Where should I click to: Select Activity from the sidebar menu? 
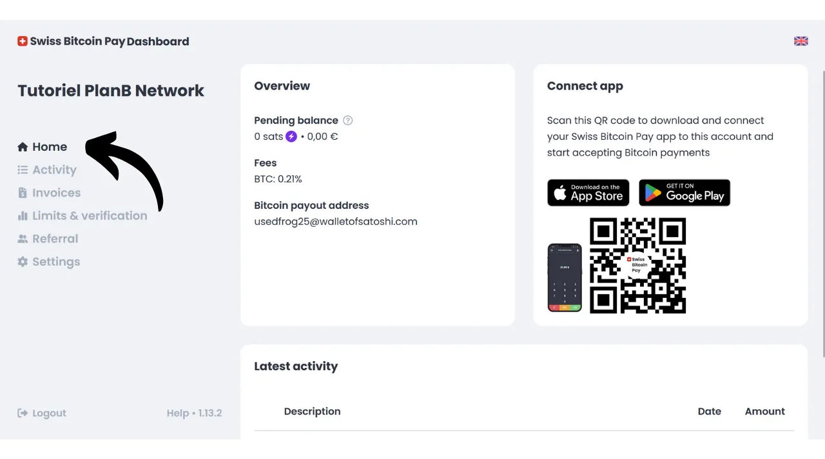point(54,170)
